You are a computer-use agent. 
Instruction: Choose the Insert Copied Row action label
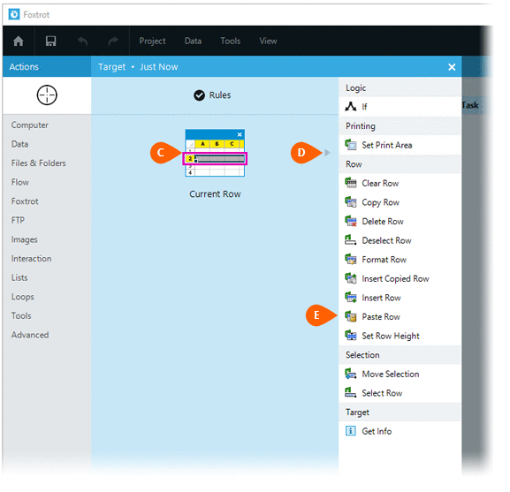point(395,279)
